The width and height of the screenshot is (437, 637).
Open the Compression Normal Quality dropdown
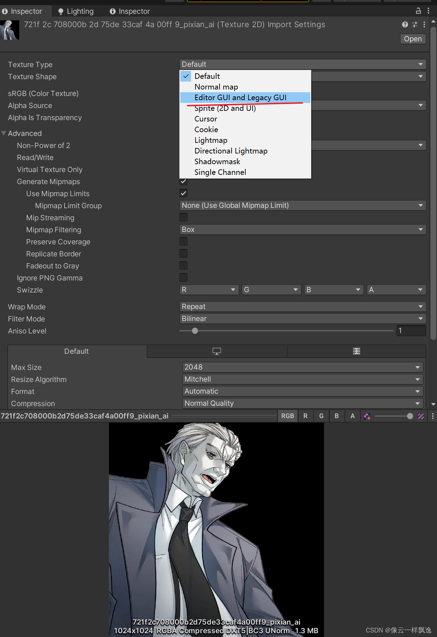[303, 403]
